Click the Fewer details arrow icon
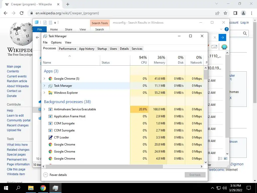Image resolution: width=257 pixels, height=193 pixels. pos(45,175)
